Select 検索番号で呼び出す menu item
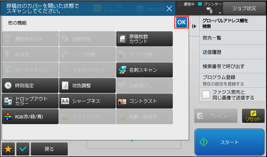 233,66
